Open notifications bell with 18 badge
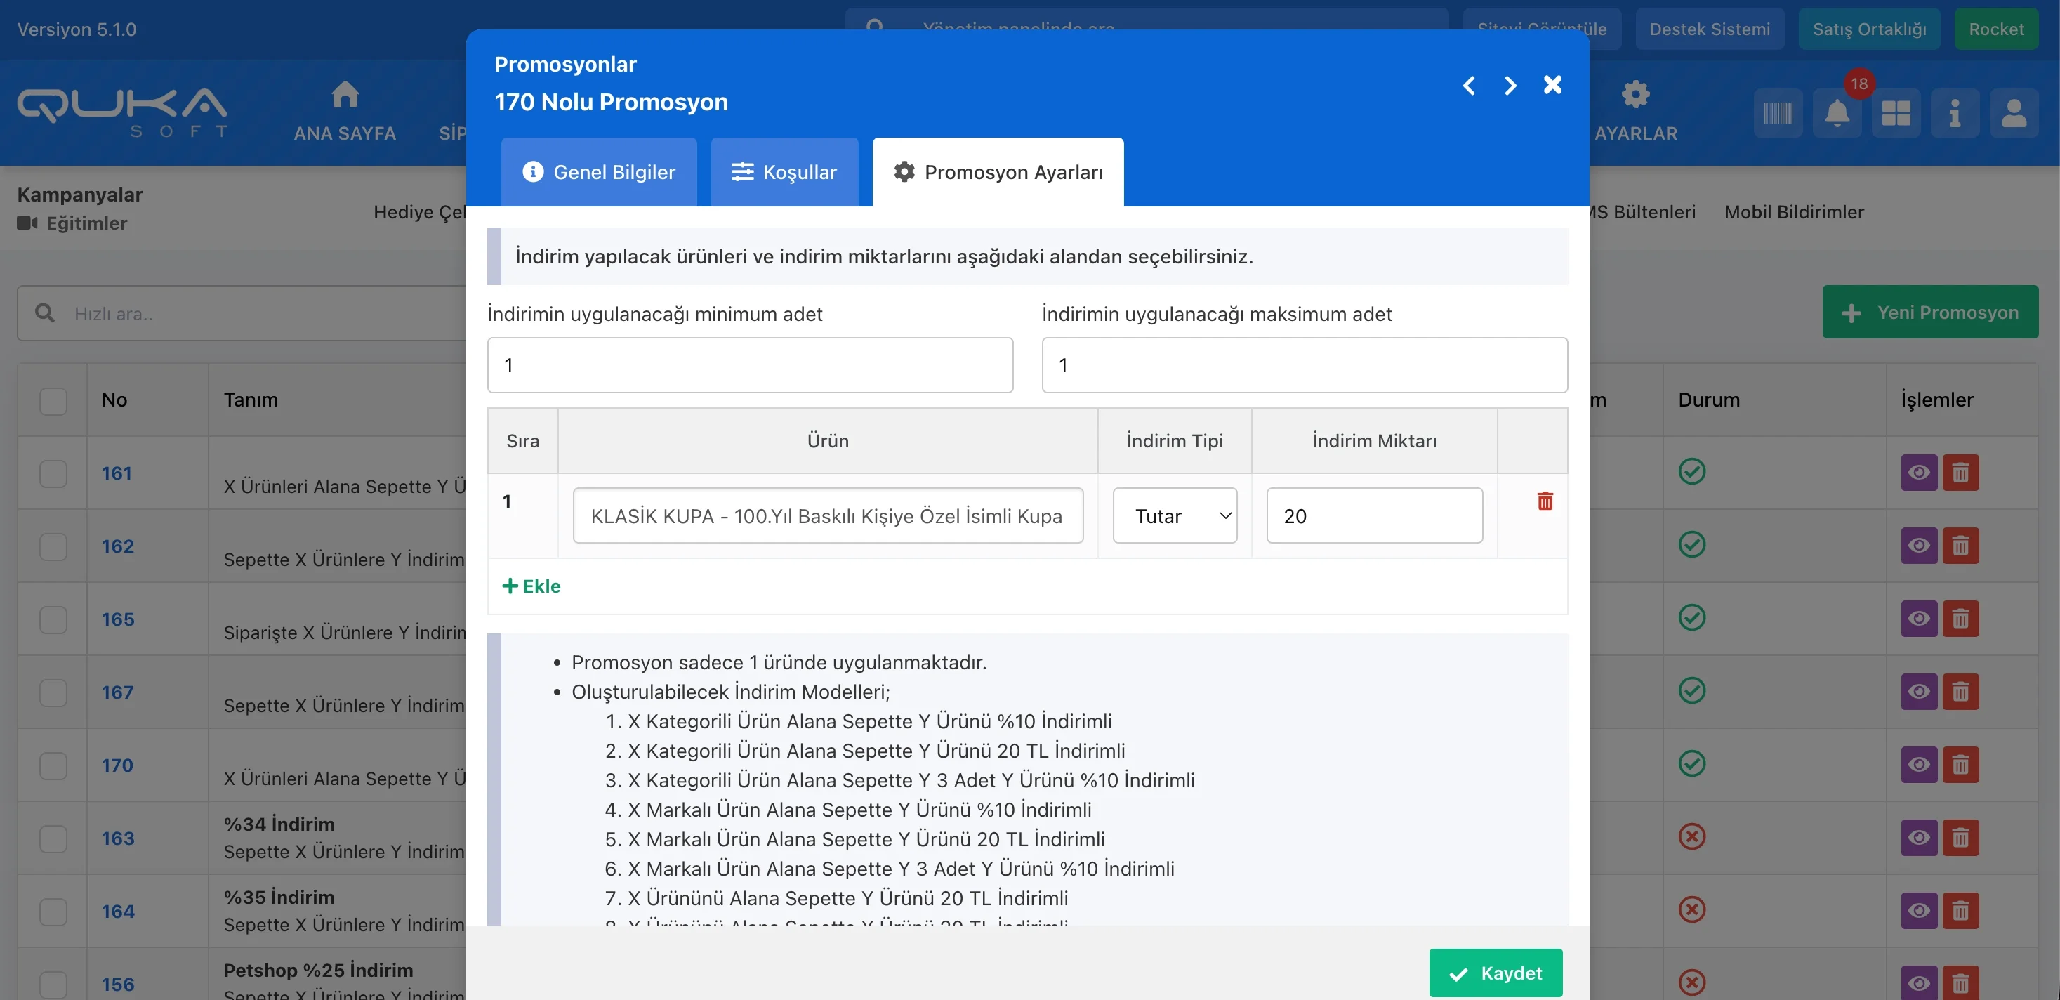This screenshot has width=2060, height=1000. pyautogui.click(x=1837, y=114)
